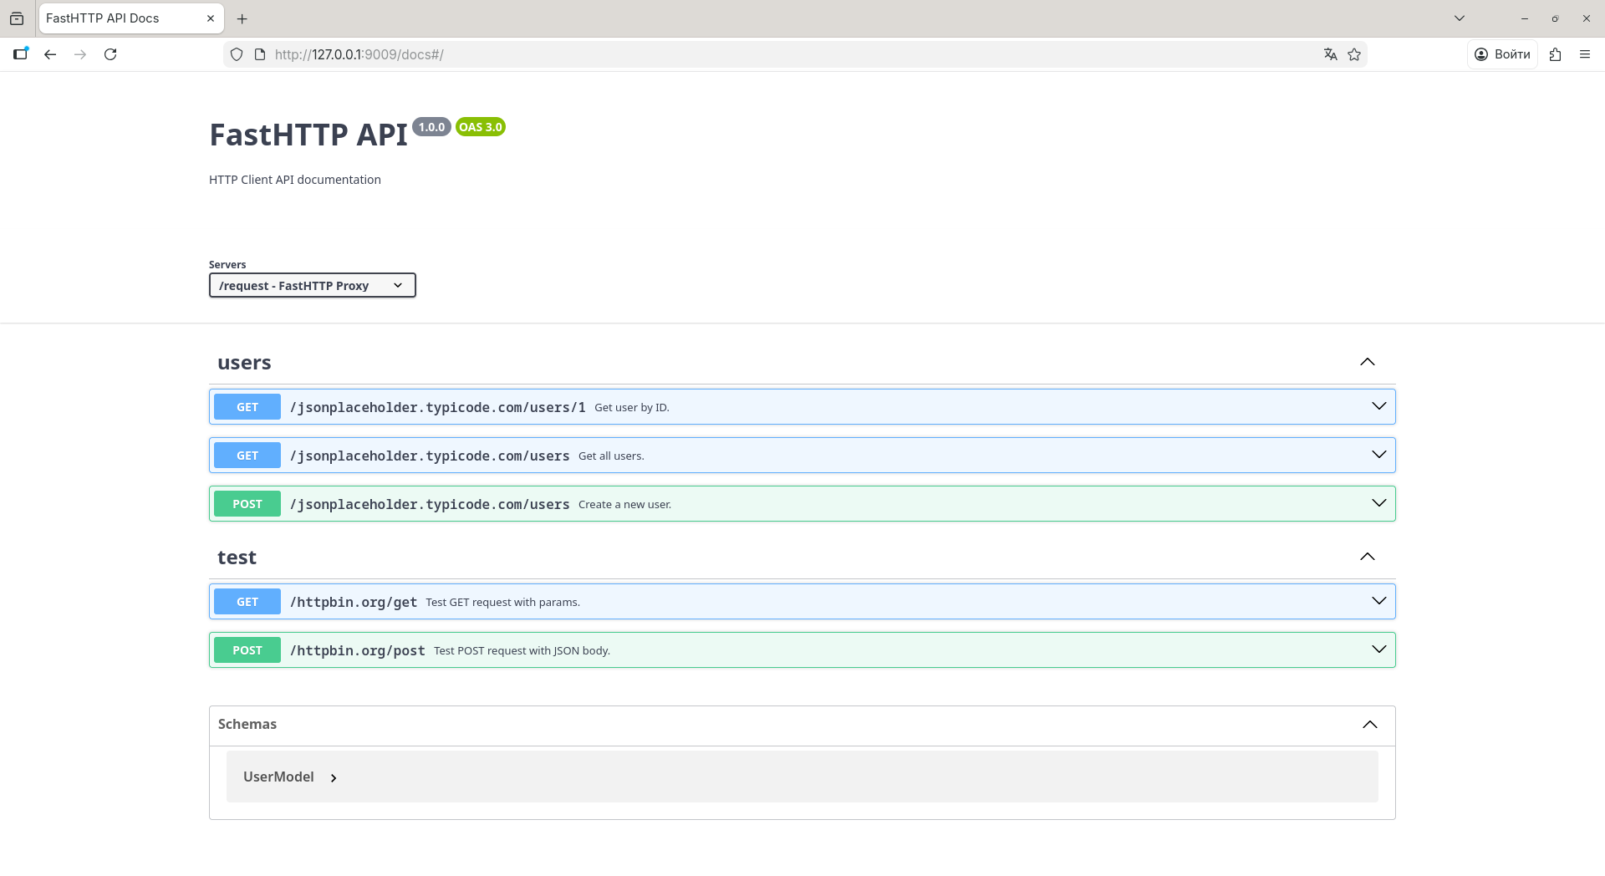Click chevron on Test GET request row
Image resolution: width=1605 pixels, height=876 pixels.
coord(1379,601)
